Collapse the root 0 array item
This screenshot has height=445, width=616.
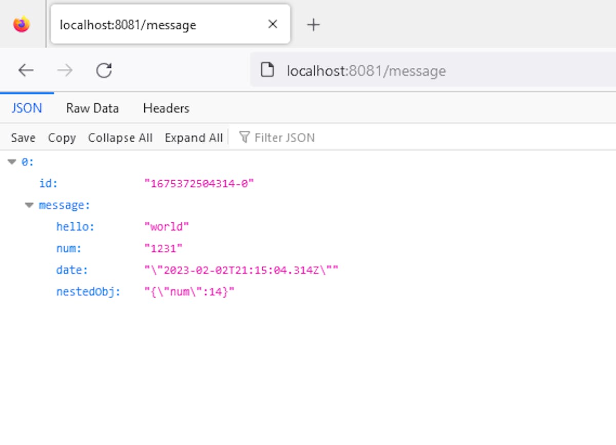(12, 162)
